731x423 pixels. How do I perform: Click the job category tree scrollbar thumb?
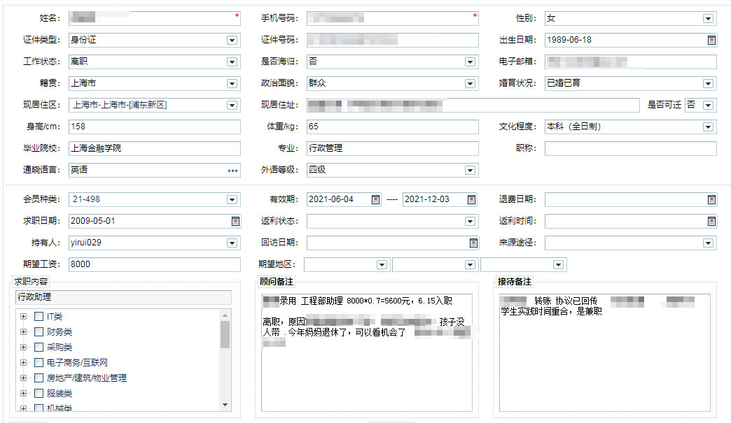pyautogui.click(x=225, y=334)
